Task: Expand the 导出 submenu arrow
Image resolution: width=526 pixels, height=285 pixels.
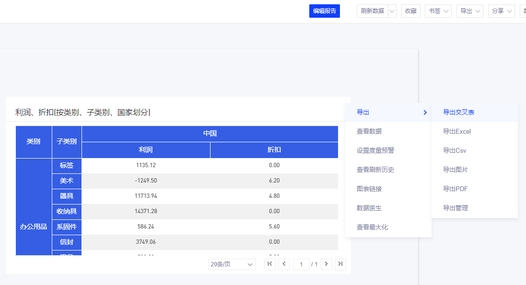Action: 425,113
